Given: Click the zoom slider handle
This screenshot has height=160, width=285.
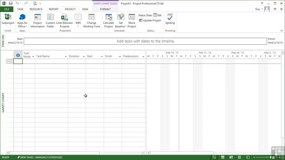Looking at the screenshot, I should (x=271, y=157).
